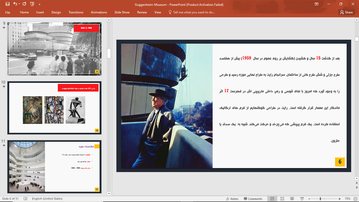Screen dimensions: 359x202
Task: Toggle the Comments pane button
Action: point(253,199)
